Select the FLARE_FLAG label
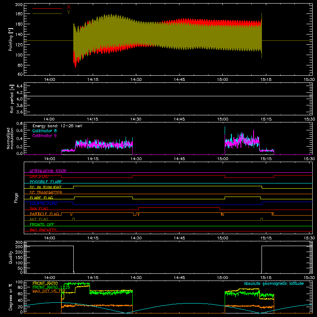Screen dimensions: 317x317 (41, 198)
